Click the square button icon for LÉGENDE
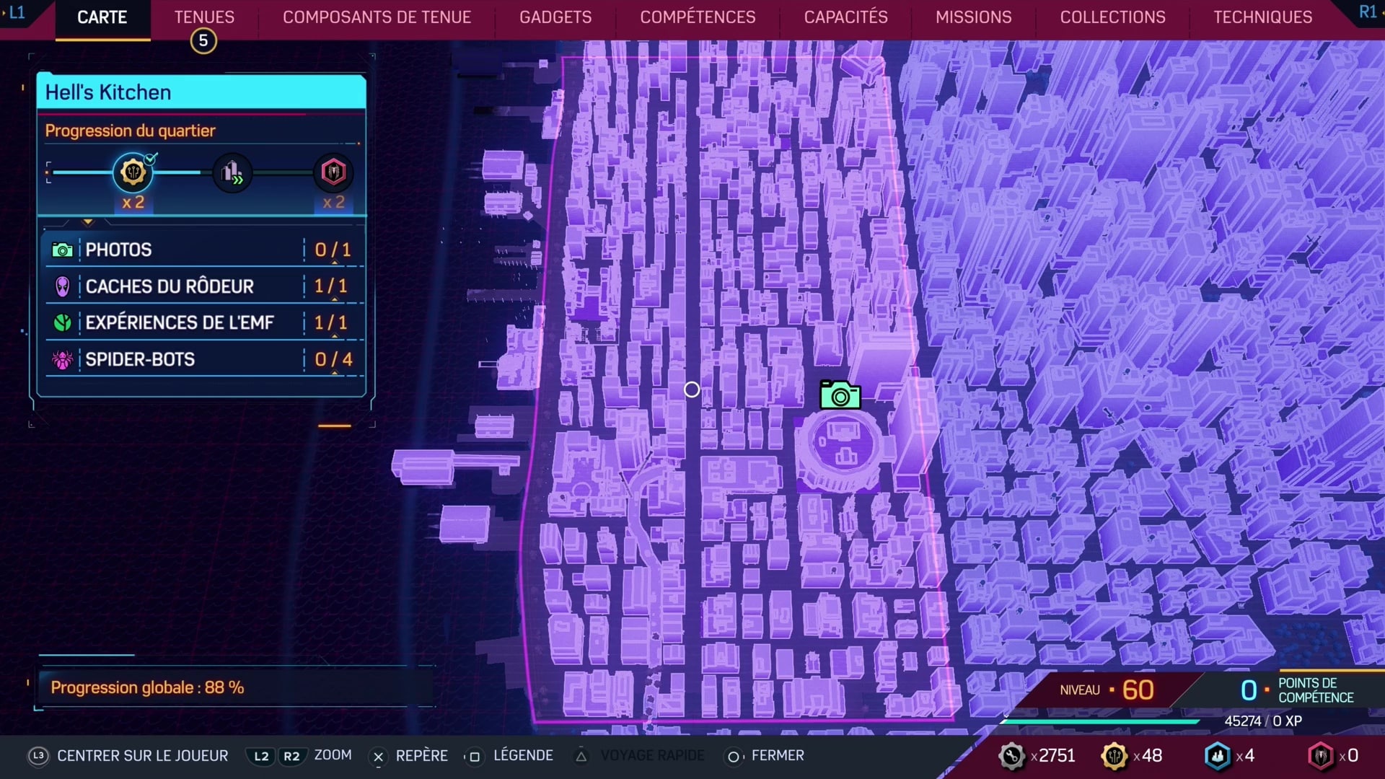The image size is (1385, 779). [x=474, y=757]
